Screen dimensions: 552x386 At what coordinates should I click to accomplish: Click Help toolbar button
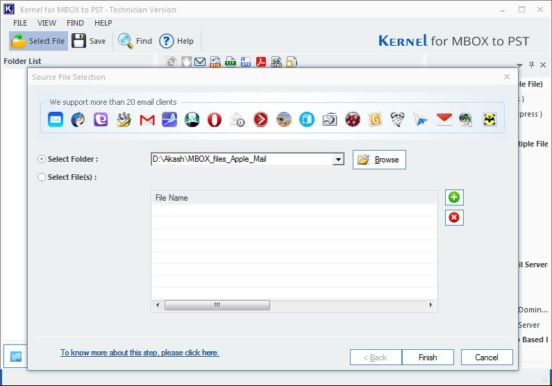click(176, 41)
